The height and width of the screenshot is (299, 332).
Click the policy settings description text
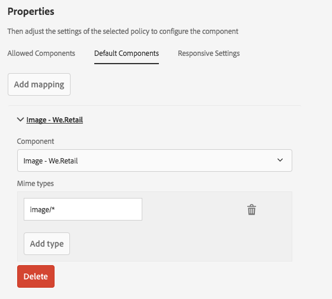pyautogui.click(x=123, y=32)
